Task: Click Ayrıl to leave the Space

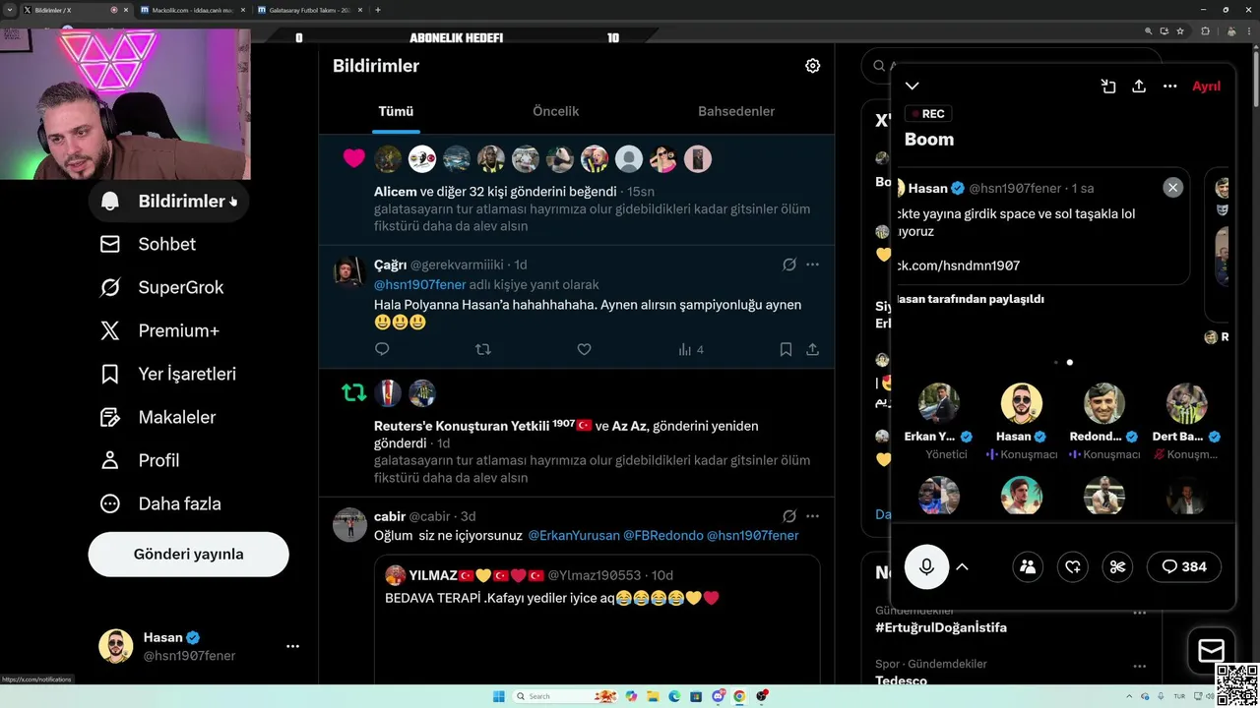Action: click(x=1206, y=87)
